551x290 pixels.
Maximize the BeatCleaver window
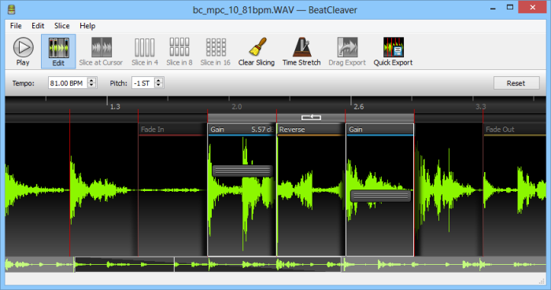[510, 7]
